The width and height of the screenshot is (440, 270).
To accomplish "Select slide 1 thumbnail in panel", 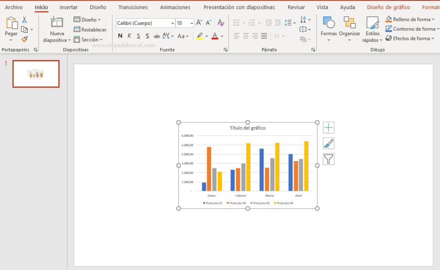I will (36, 74).
